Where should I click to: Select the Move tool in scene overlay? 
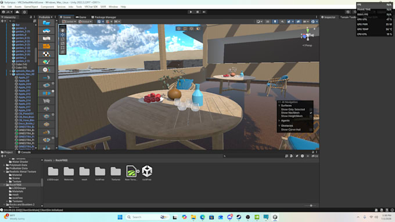pos(63,35)
